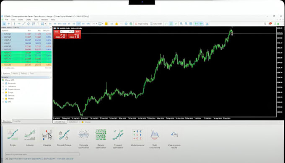This screenshot has height=163, width=285.
Task: Focus the search in previous tests field
Action: pos(42,154)
